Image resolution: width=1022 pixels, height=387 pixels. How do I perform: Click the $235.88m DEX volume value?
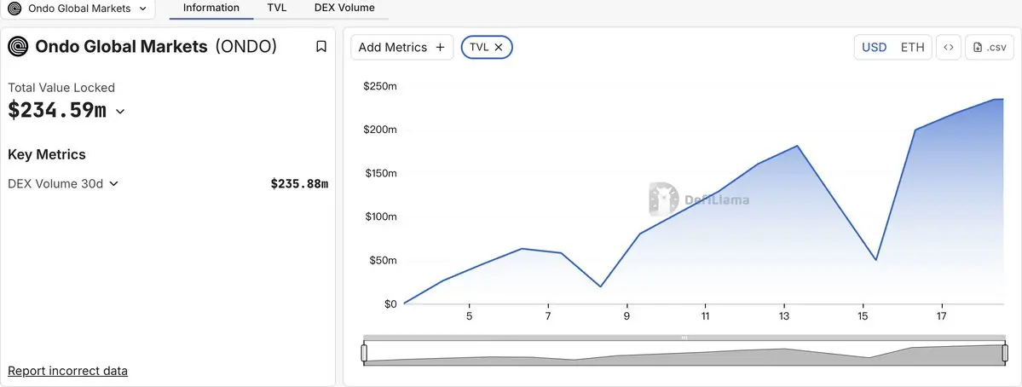coord(299,184)
